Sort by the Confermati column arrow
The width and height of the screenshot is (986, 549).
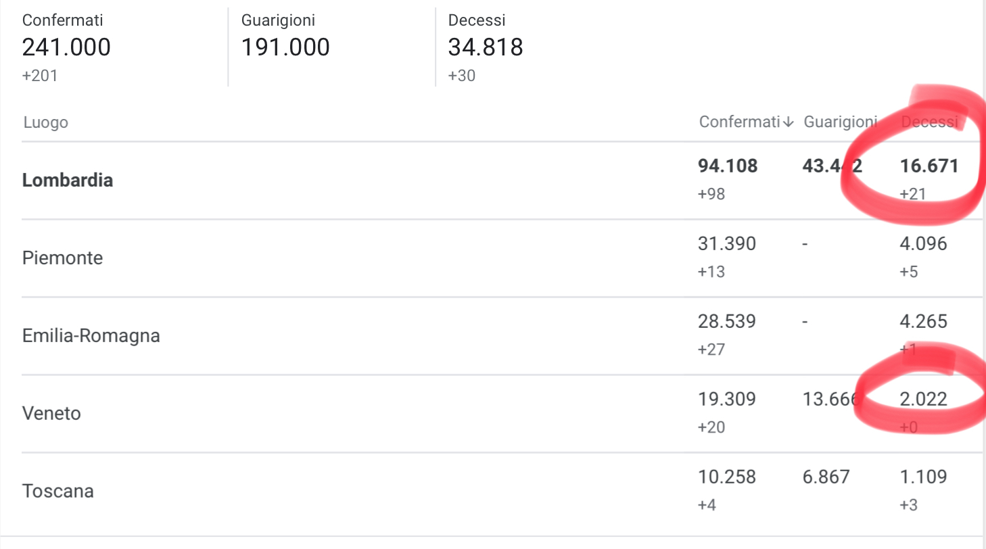[788, 122]
